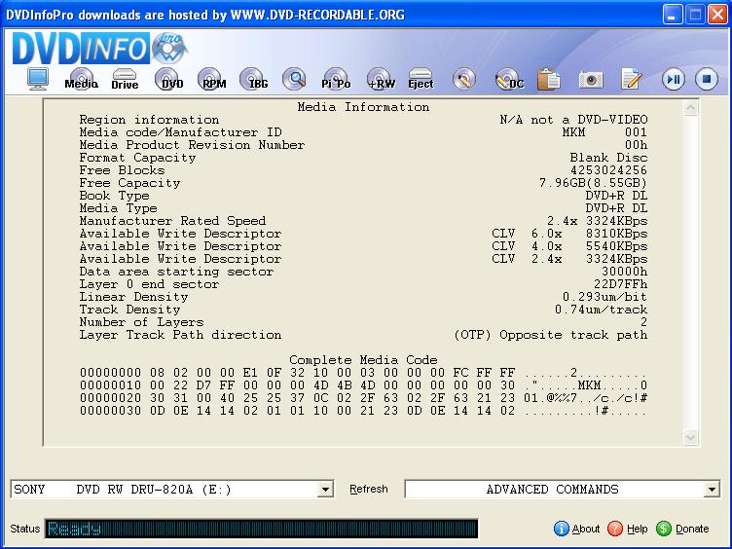Refresh the media information
The height and width of the screenshot is (549, 732).
point(369,489)
